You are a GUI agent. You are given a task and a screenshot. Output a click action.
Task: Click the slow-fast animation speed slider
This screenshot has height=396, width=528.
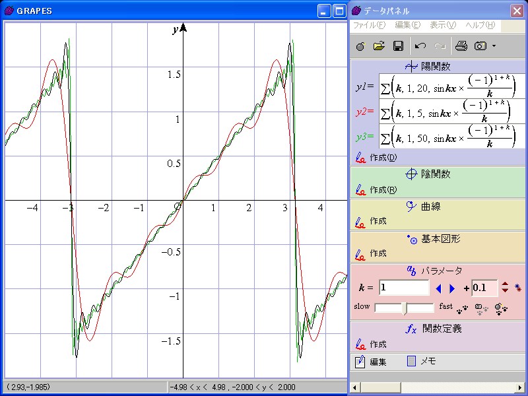404,308
